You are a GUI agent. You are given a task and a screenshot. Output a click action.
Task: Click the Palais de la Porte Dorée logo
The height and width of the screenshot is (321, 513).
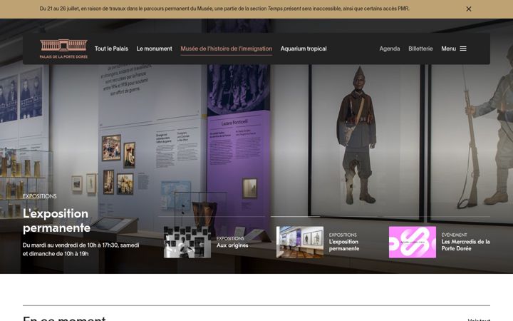63,49
